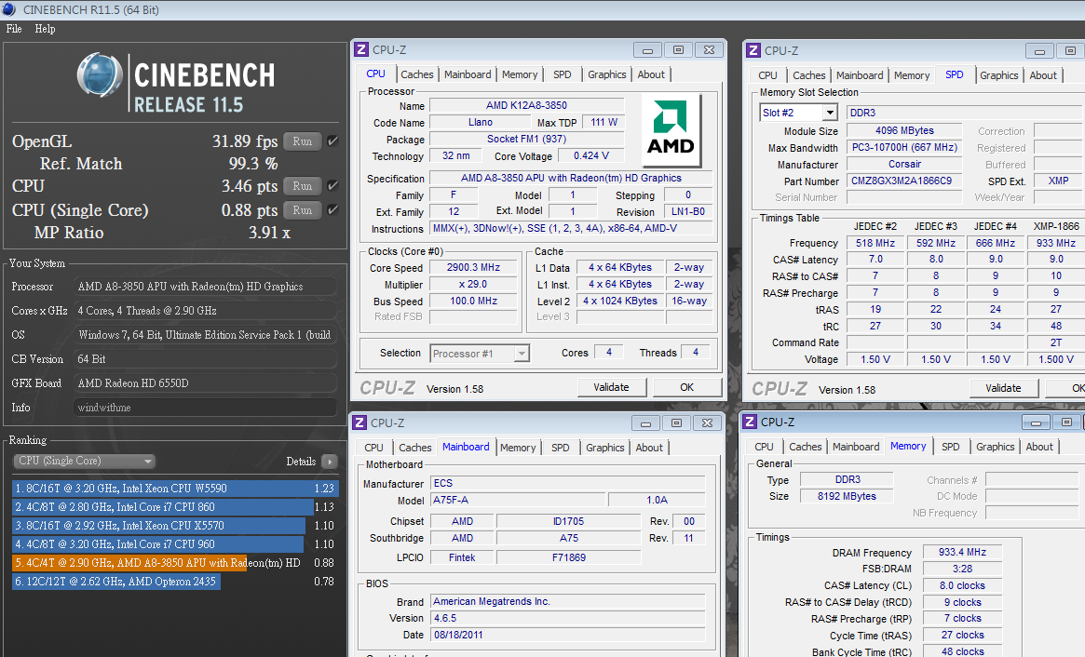The image size is (1085, 657).
Task: Click the LPCIO value F71869
Action: point(569,556)
